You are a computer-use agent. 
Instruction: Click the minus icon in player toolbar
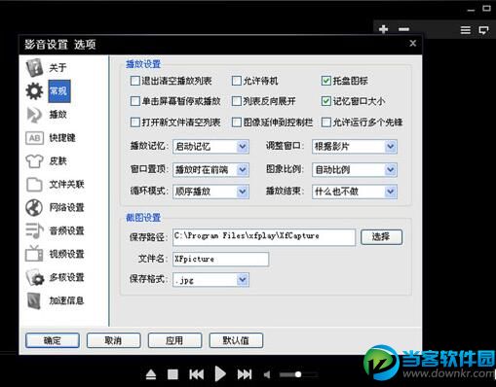(403, 29)
